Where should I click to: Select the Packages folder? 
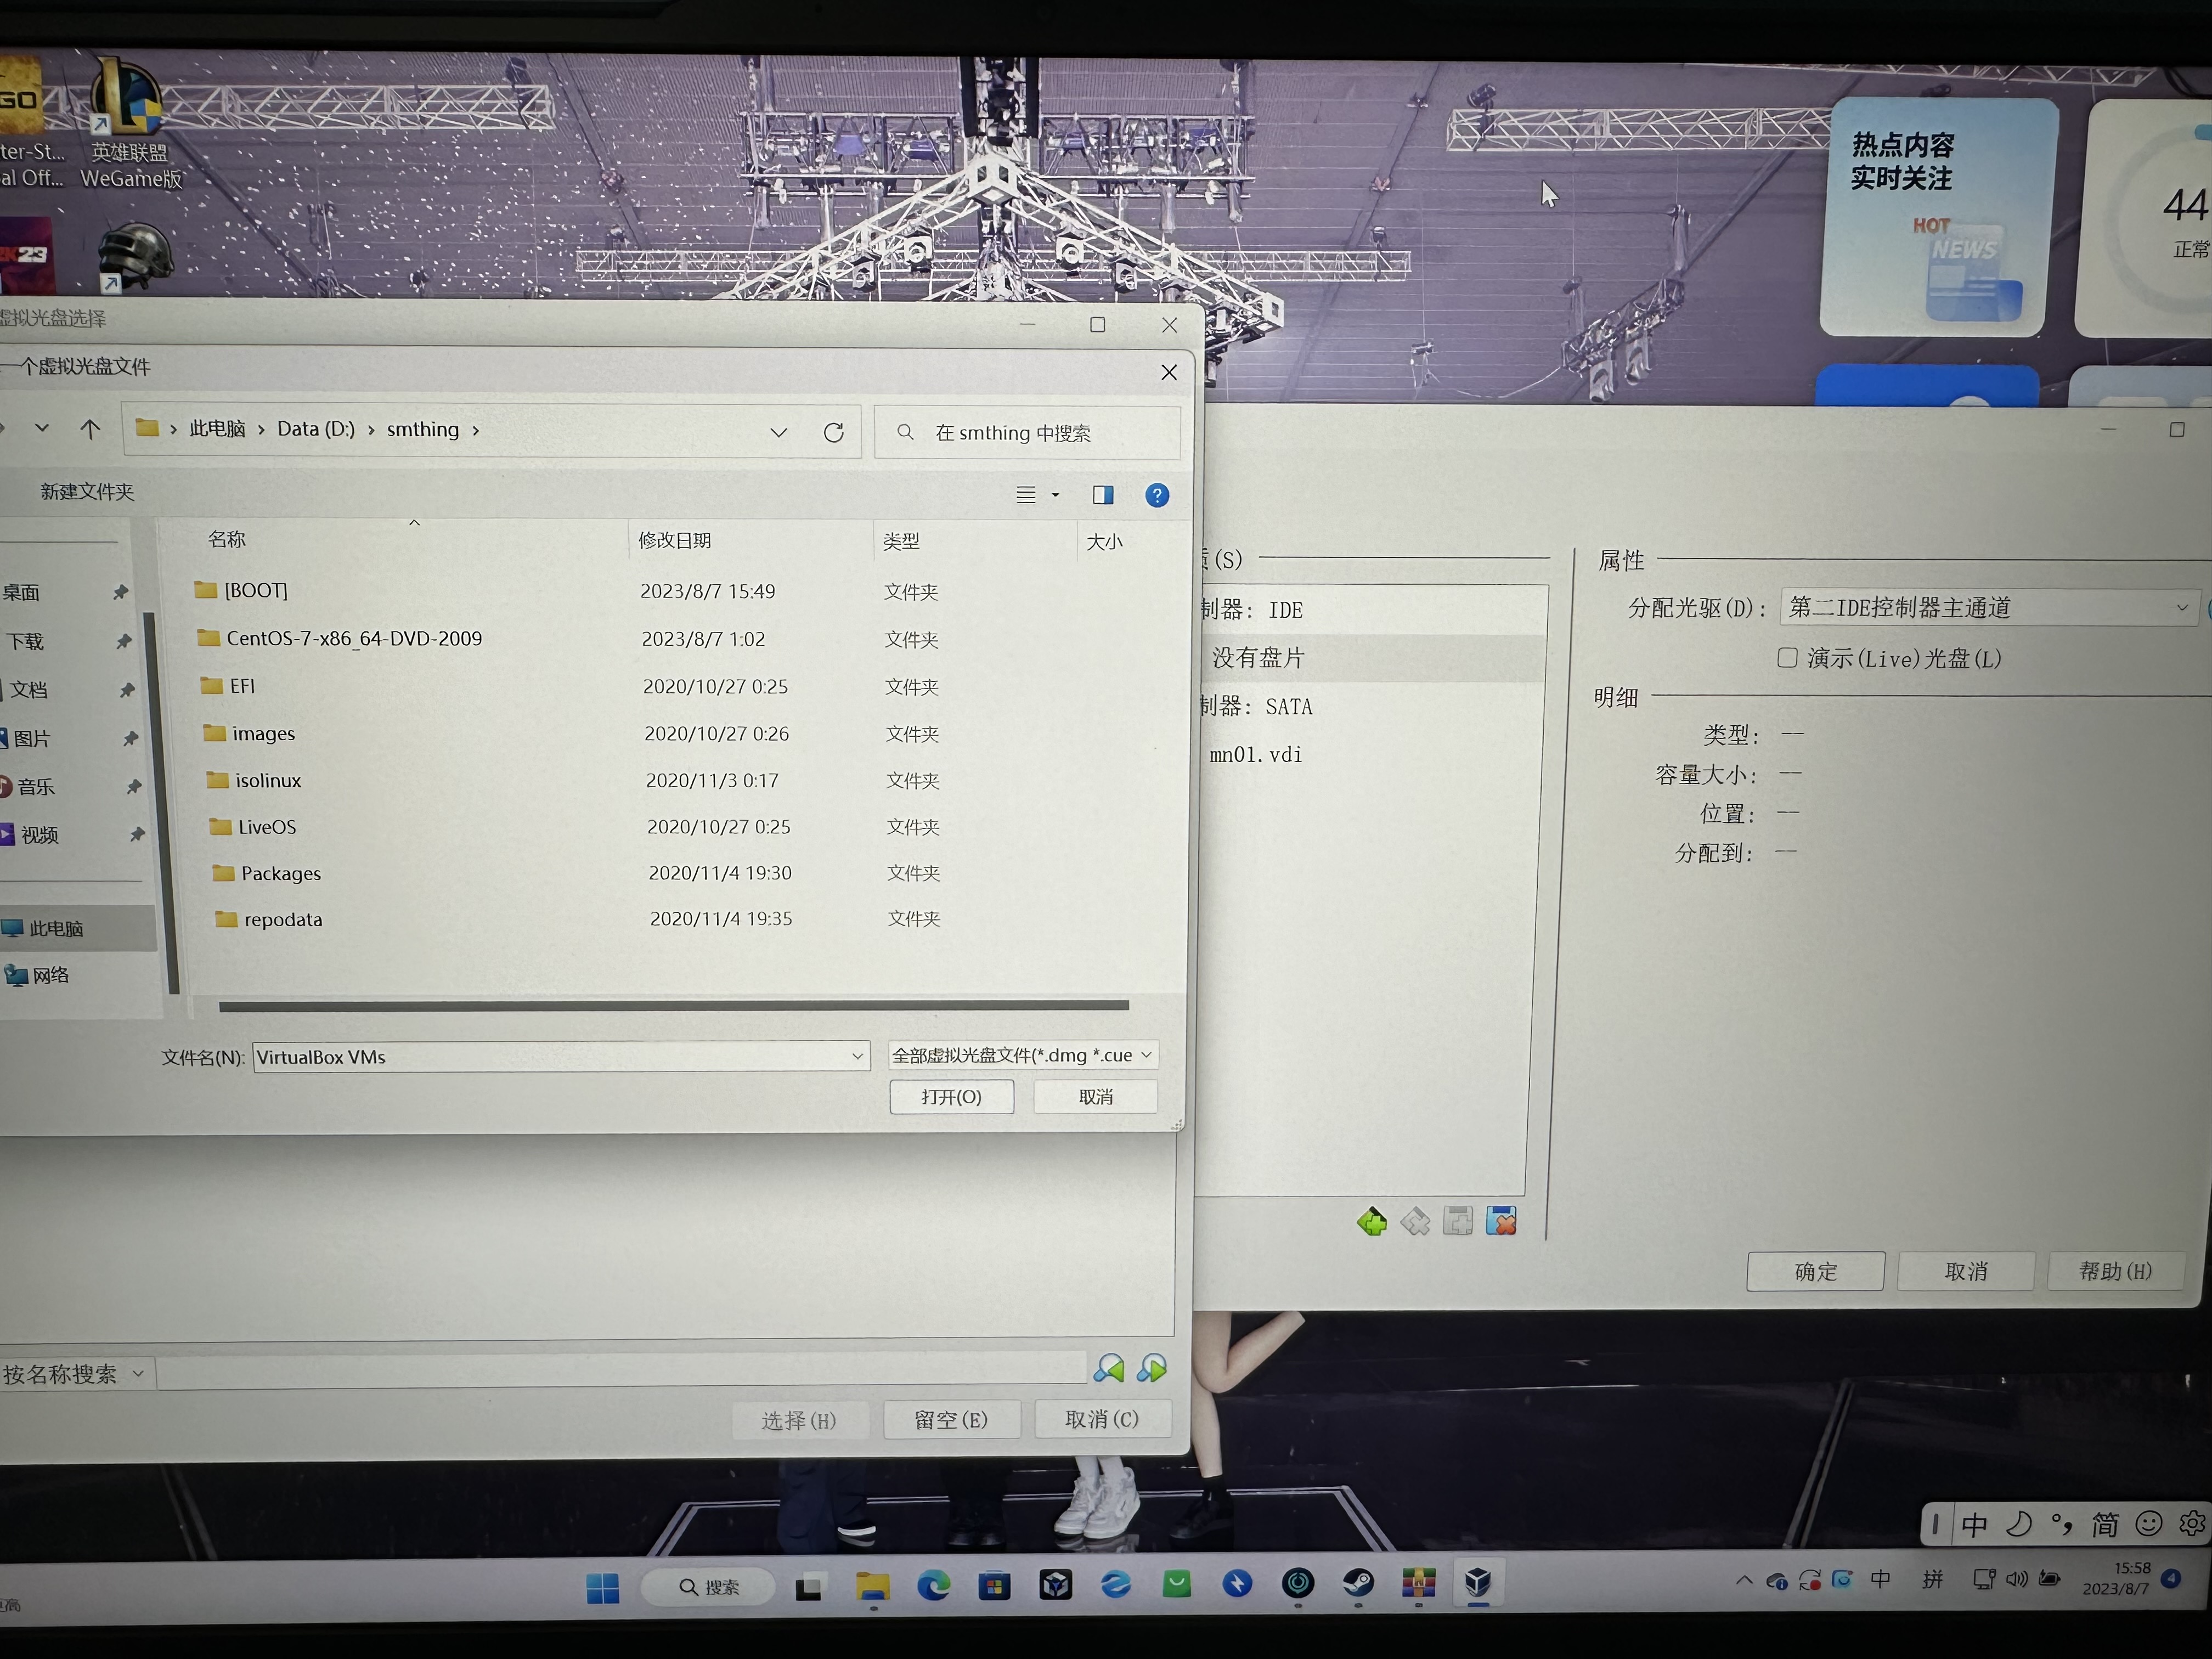(x=281, y=873)
